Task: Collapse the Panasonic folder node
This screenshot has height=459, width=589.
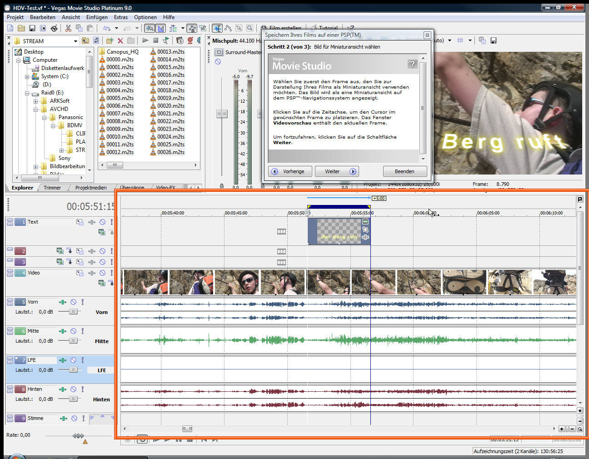Action: tap(45, 118)
